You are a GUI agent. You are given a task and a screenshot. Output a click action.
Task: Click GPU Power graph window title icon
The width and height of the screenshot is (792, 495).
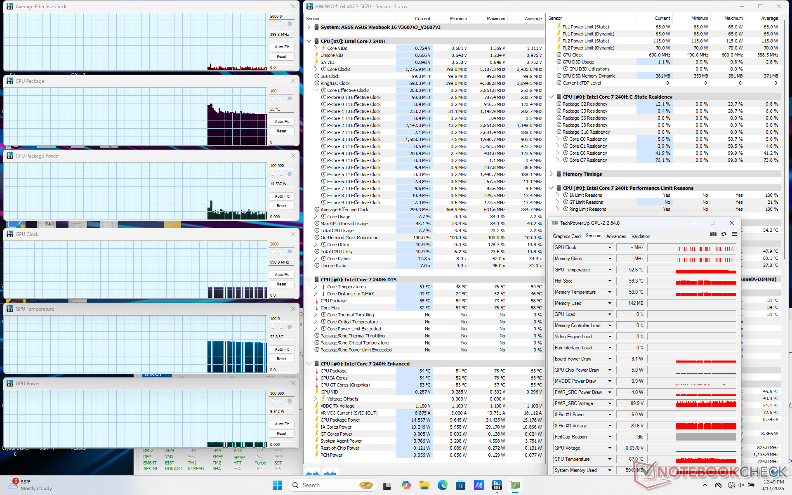coord(10,383)
